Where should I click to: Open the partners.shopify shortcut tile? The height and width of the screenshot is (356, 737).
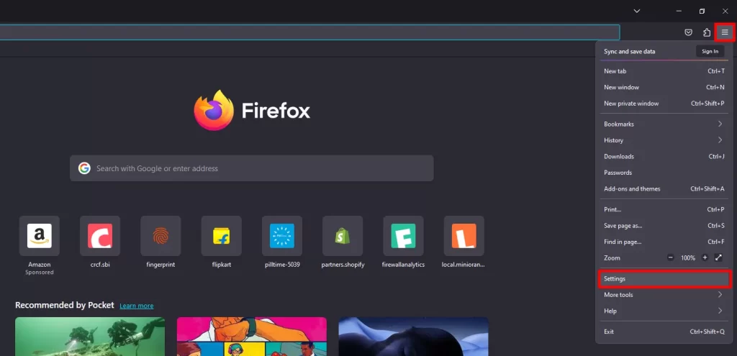coord(343,236)
